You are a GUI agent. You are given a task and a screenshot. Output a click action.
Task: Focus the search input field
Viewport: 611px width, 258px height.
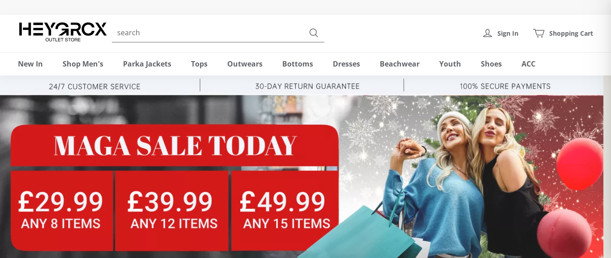click(210, 33)
